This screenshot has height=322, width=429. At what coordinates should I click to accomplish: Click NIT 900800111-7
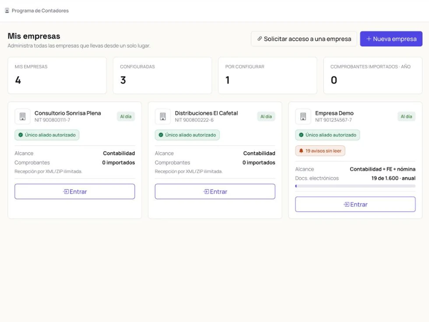(52, 120)
